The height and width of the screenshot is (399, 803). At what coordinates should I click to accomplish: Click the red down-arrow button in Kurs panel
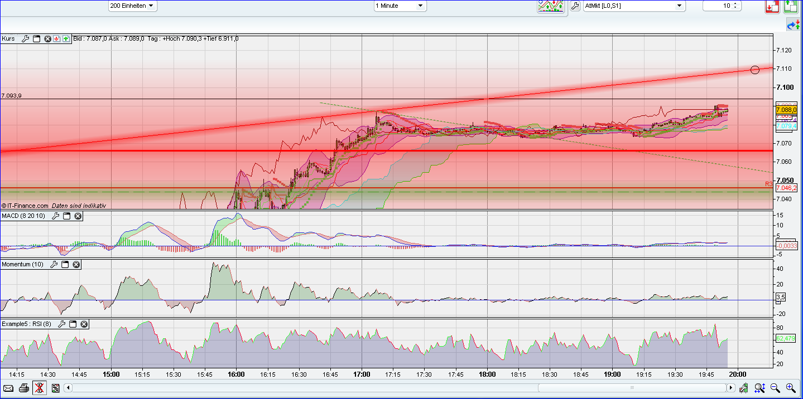57,38
